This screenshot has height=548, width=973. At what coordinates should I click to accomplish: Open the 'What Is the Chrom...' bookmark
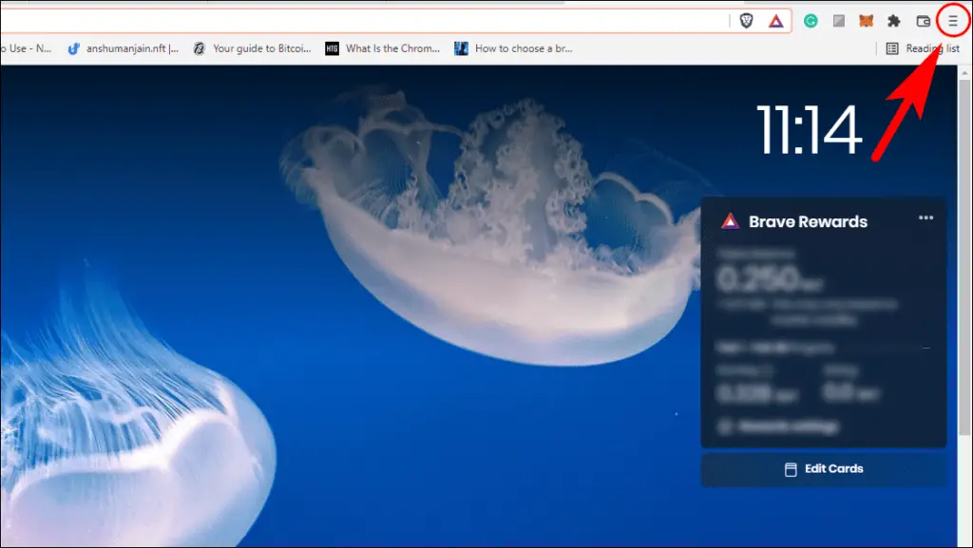(x=382, y=48)
